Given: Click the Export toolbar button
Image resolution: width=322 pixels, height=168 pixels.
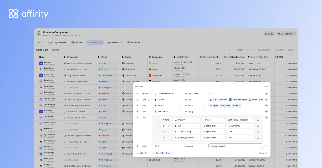Looking at the screenshot, I should coord(280,50).
